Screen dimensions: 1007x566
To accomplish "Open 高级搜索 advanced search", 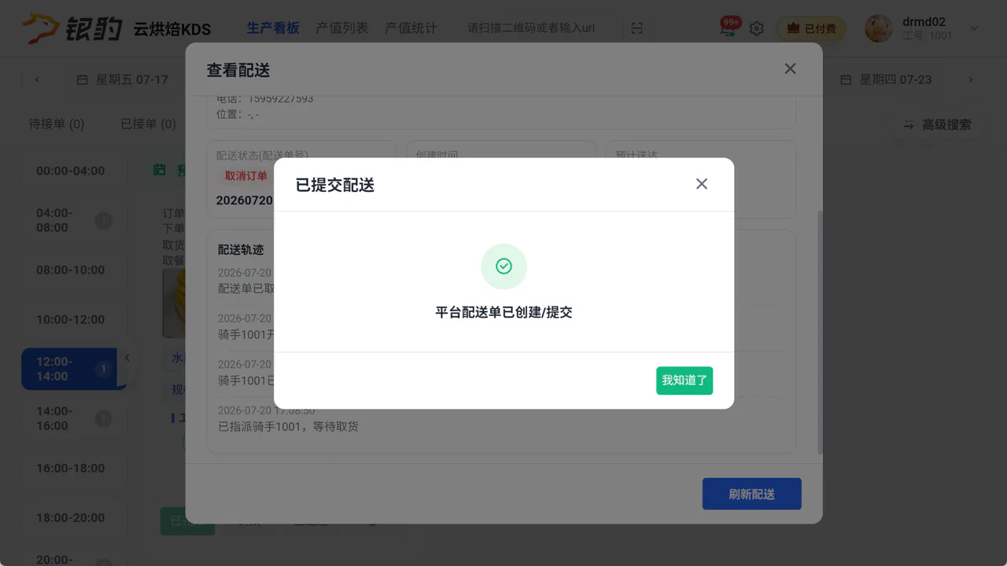I will tap(937, 124).
